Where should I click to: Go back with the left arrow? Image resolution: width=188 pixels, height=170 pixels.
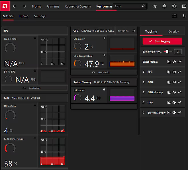click(15, 6)
